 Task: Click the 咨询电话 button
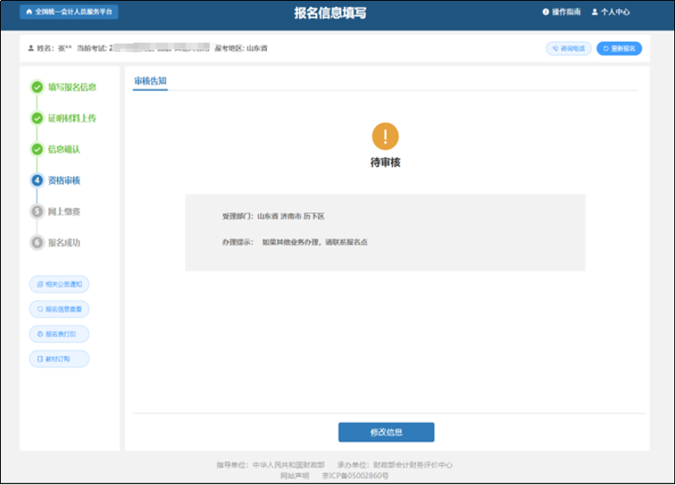pos(569,49)
